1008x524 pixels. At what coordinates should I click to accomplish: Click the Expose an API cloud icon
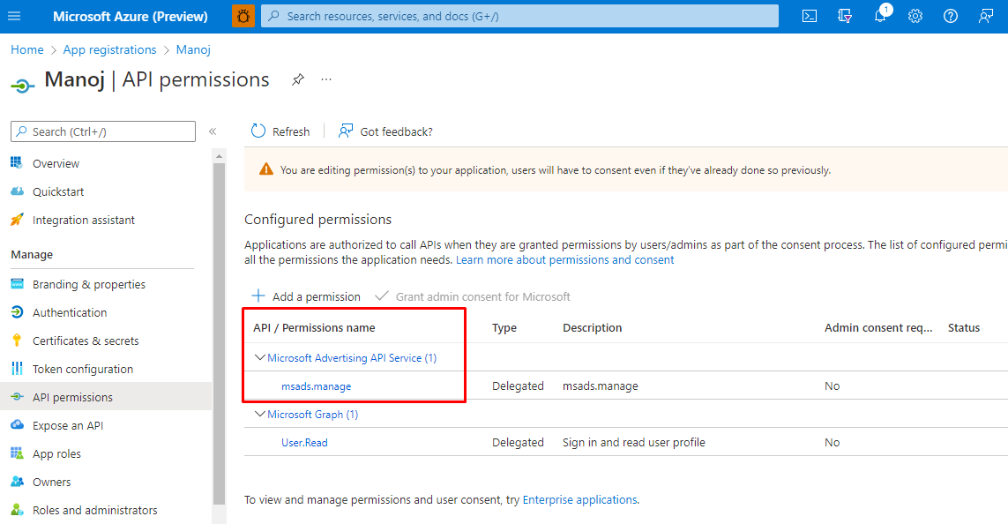coord(17,425)
